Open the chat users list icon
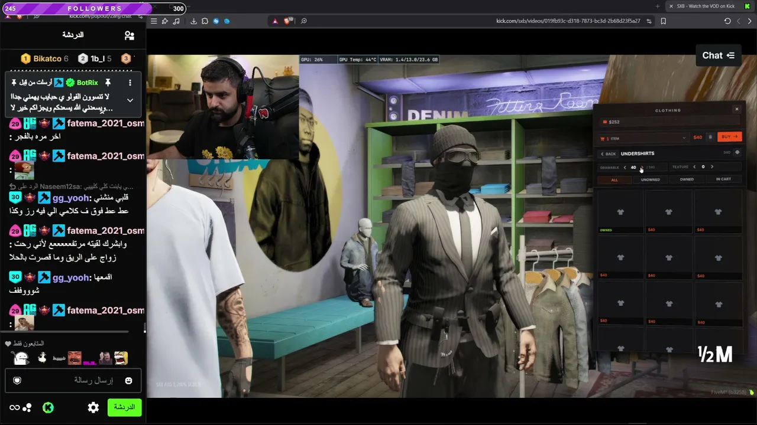The height and width of the screenshot is (425, 757). 130,35
